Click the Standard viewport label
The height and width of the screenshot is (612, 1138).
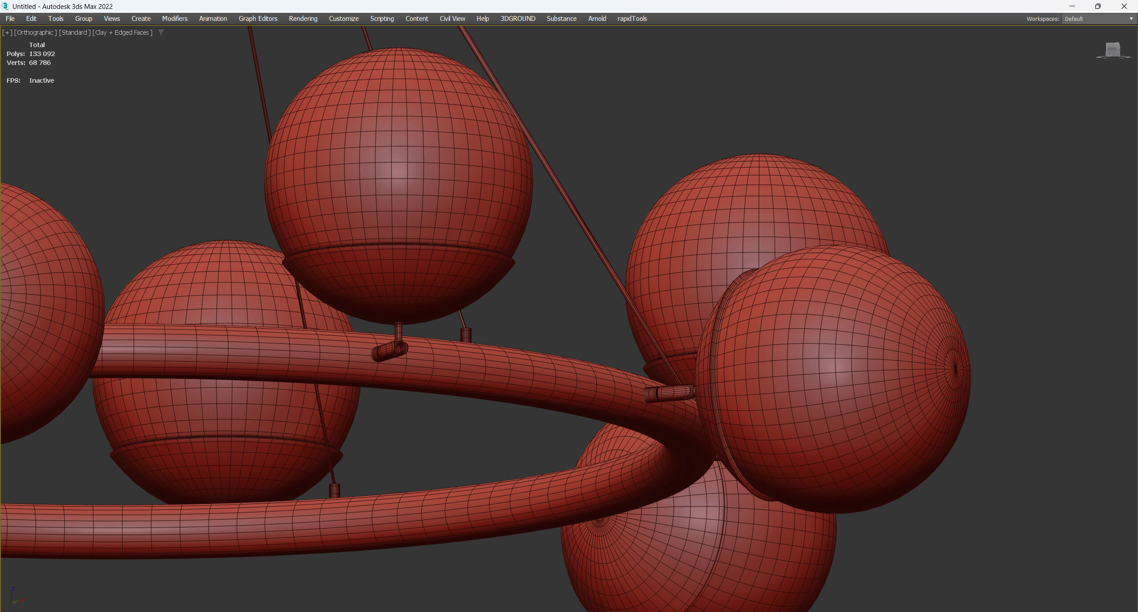click(74, 32)
